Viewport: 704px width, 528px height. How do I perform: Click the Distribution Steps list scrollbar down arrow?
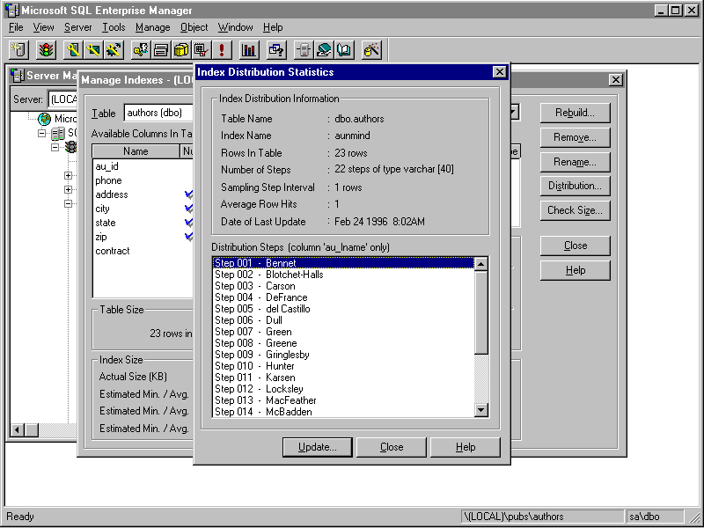click(481, 409)
